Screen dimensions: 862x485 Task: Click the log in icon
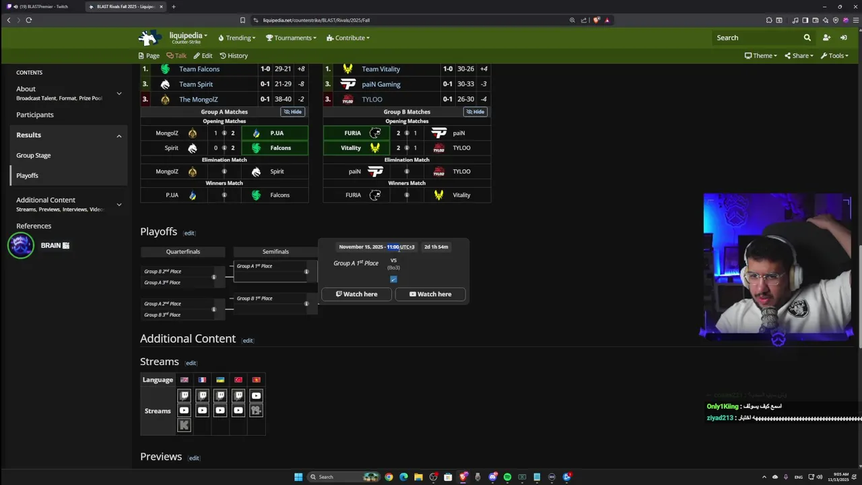843,38
